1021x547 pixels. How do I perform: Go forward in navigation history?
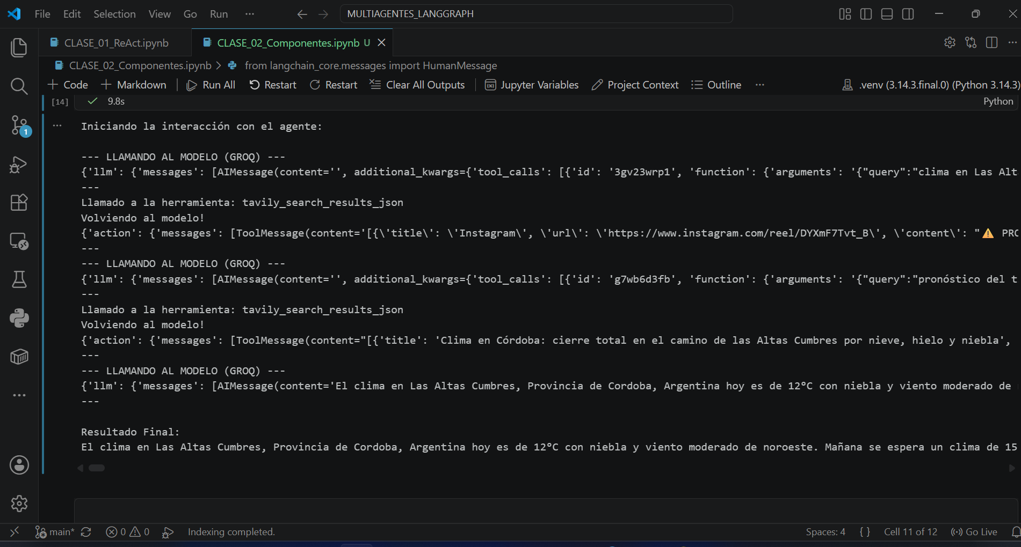323,14
